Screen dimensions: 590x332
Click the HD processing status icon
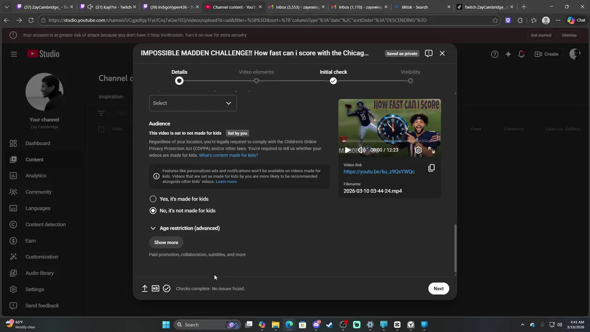pyautogui.click(x=155, y=289)
